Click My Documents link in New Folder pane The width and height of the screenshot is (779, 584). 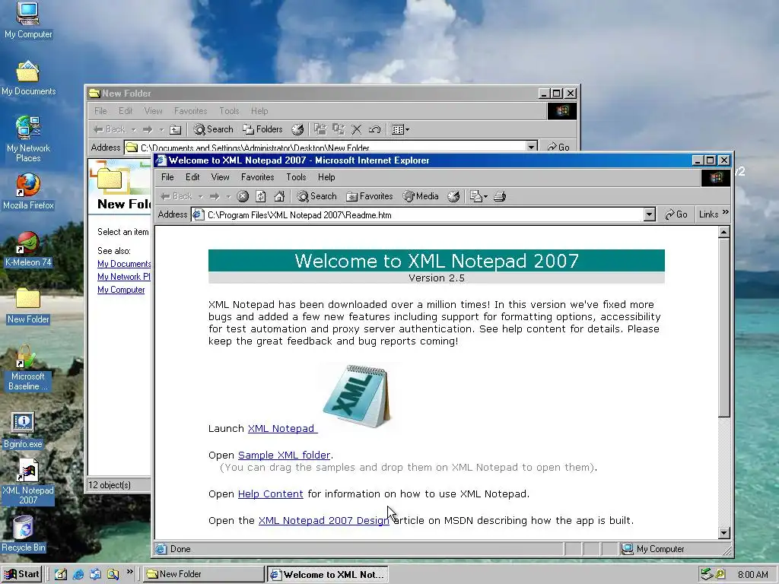point(124,264)
